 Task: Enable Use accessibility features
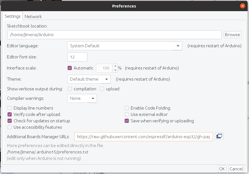click(x=9, y=127)
